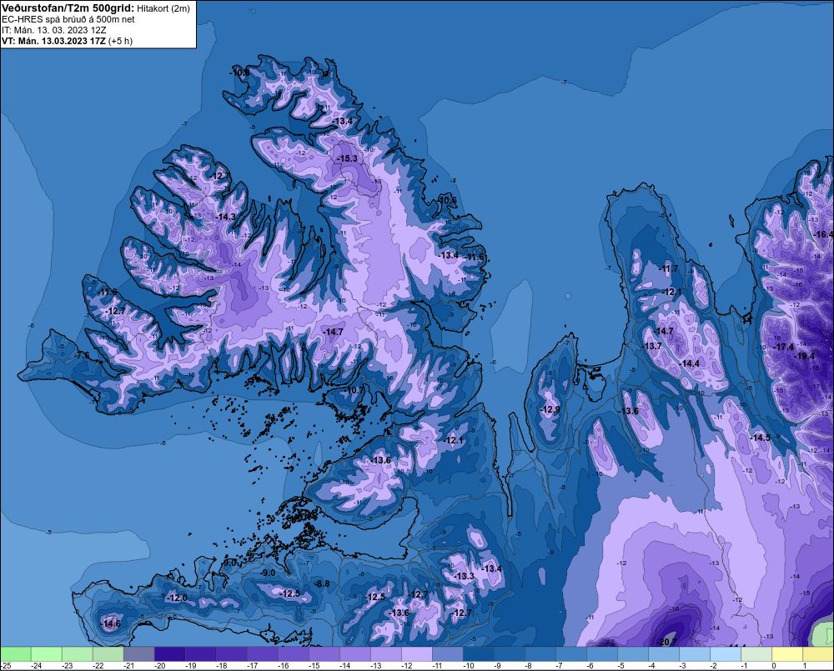The height and width of the screenshot is (671, 834).
Task: Click the -13.7 temperature value
Action: point(653,346)
